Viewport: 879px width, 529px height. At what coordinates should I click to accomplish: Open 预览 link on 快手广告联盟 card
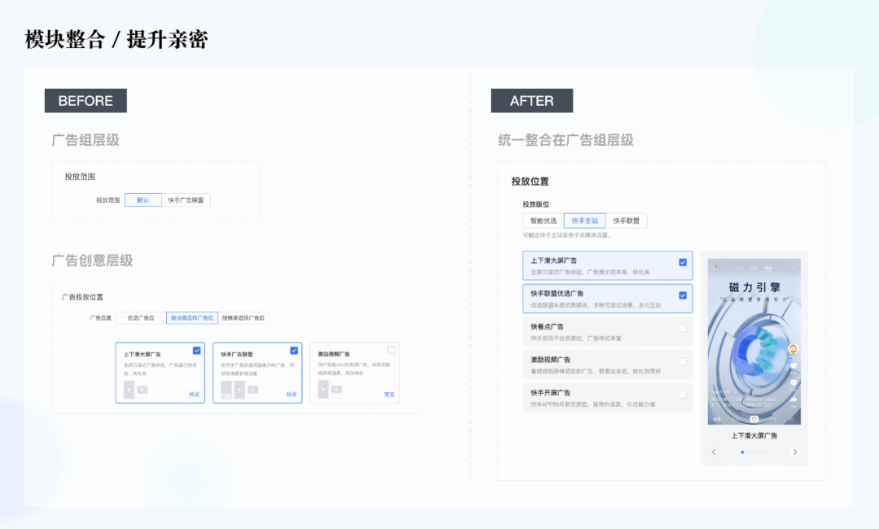click(x=291, y=395)
